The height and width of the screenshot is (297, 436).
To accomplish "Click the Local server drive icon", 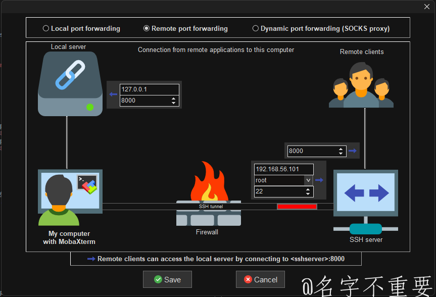I will pyautogui.click(x=70, y=84).
